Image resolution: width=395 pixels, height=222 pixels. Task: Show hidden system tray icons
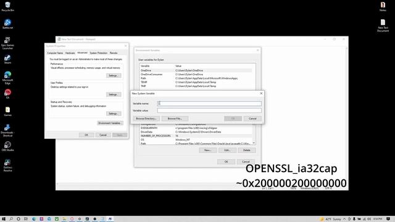click(x=344, y=219)
